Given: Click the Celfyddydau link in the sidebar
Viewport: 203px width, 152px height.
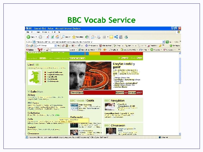Looking at the screenshot, I should pyautogui.click(x=34, y=113).
